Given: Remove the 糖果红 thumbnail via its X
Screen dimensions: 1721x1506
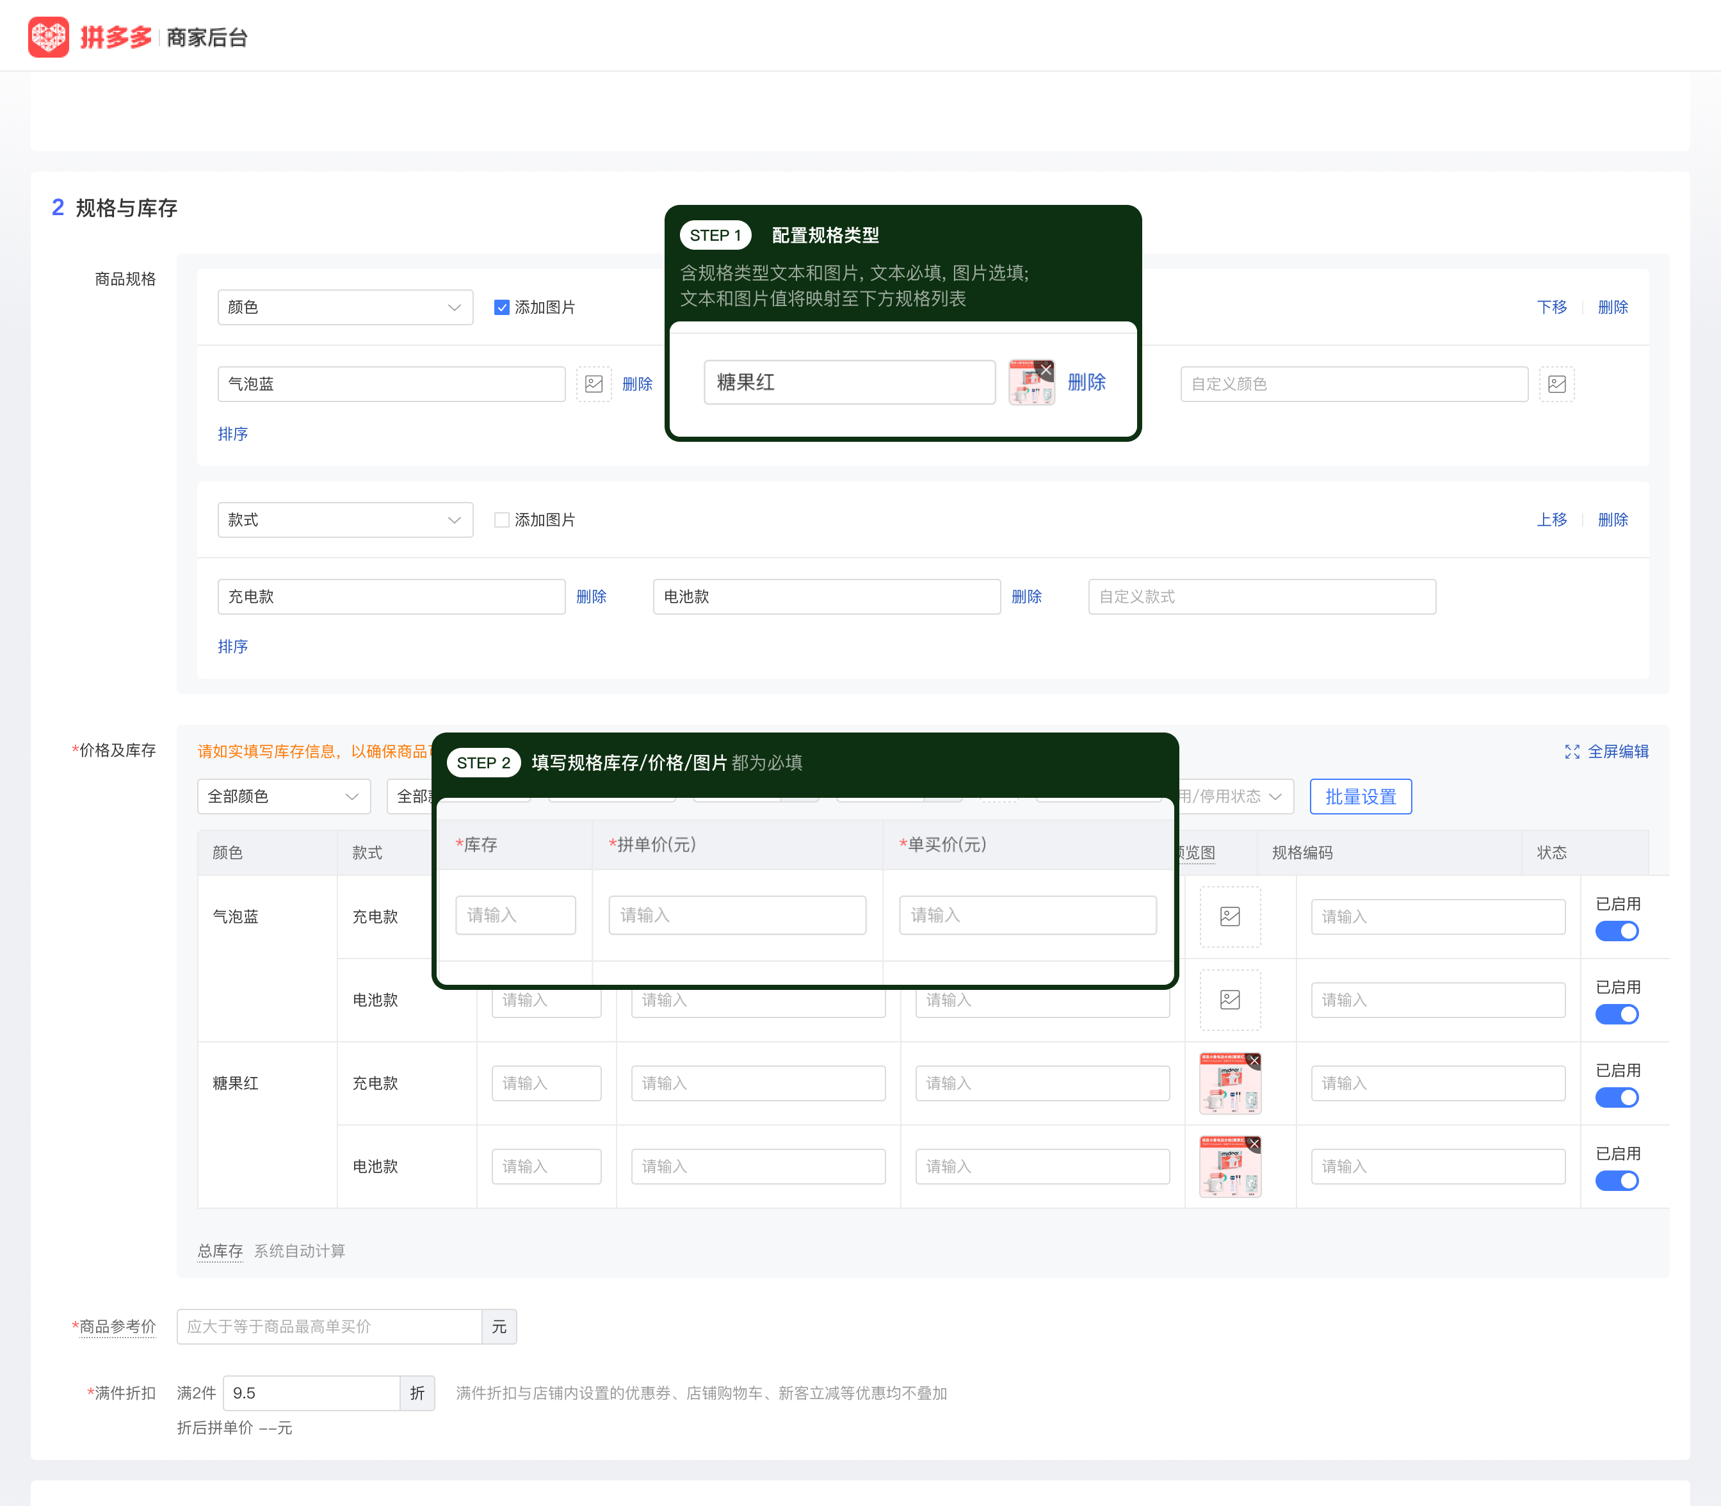Looking at the screenshot, I should [1046, 369].
